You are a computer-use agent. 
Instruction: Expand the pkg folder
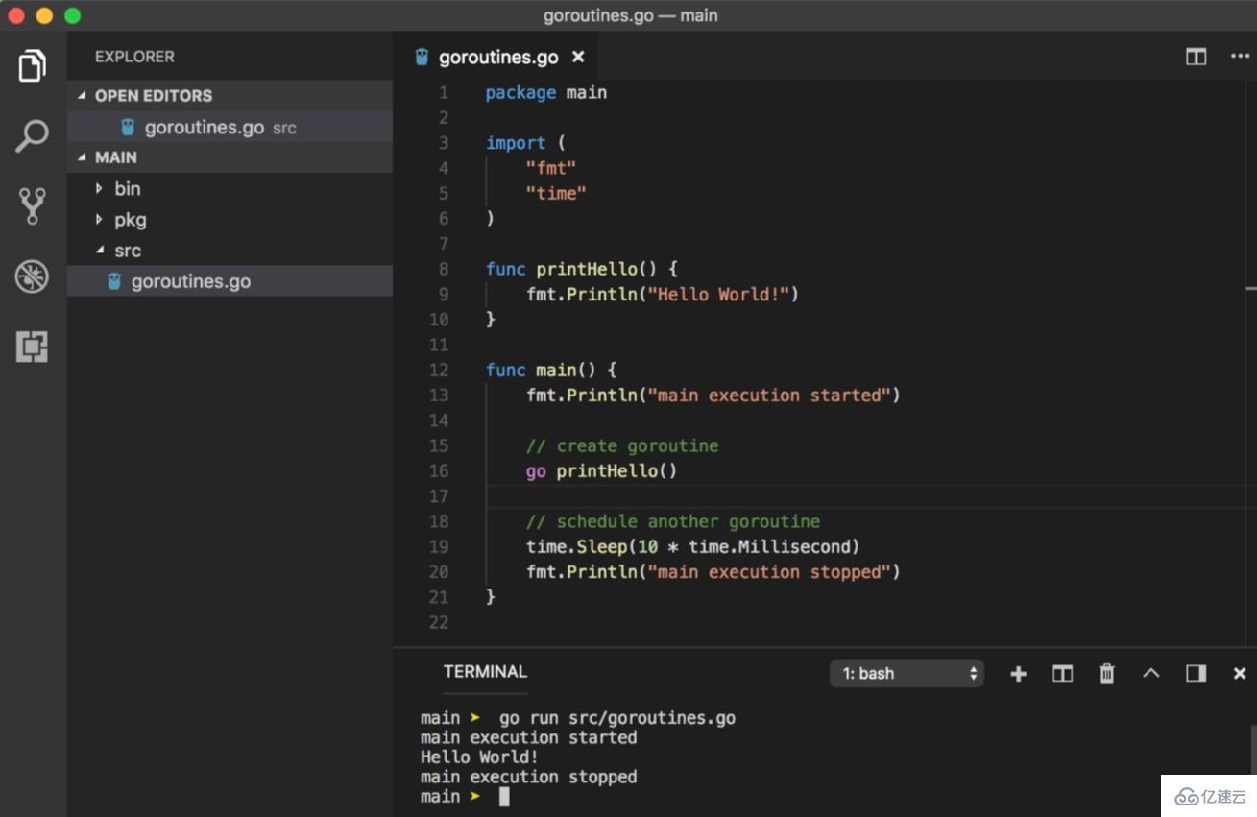click(x=130, y=220)
